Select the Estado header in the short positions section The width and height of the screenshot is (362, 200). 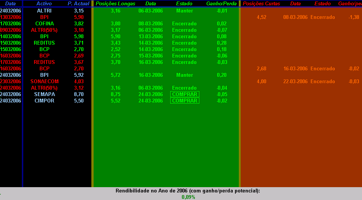click(x=323, y=3)
